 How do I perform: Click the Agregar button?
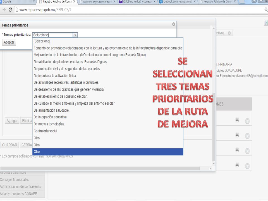point(12,121)
